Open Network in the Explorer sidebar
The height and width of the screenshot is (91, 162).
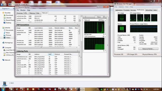coord(7,60)
